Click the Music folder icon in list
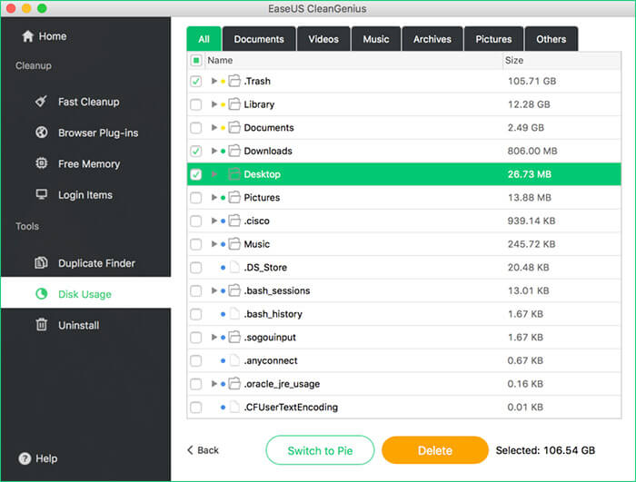Image resolution: width=636 pixels, height=482 pixels. pyautogui.click(x=234, y=244)
